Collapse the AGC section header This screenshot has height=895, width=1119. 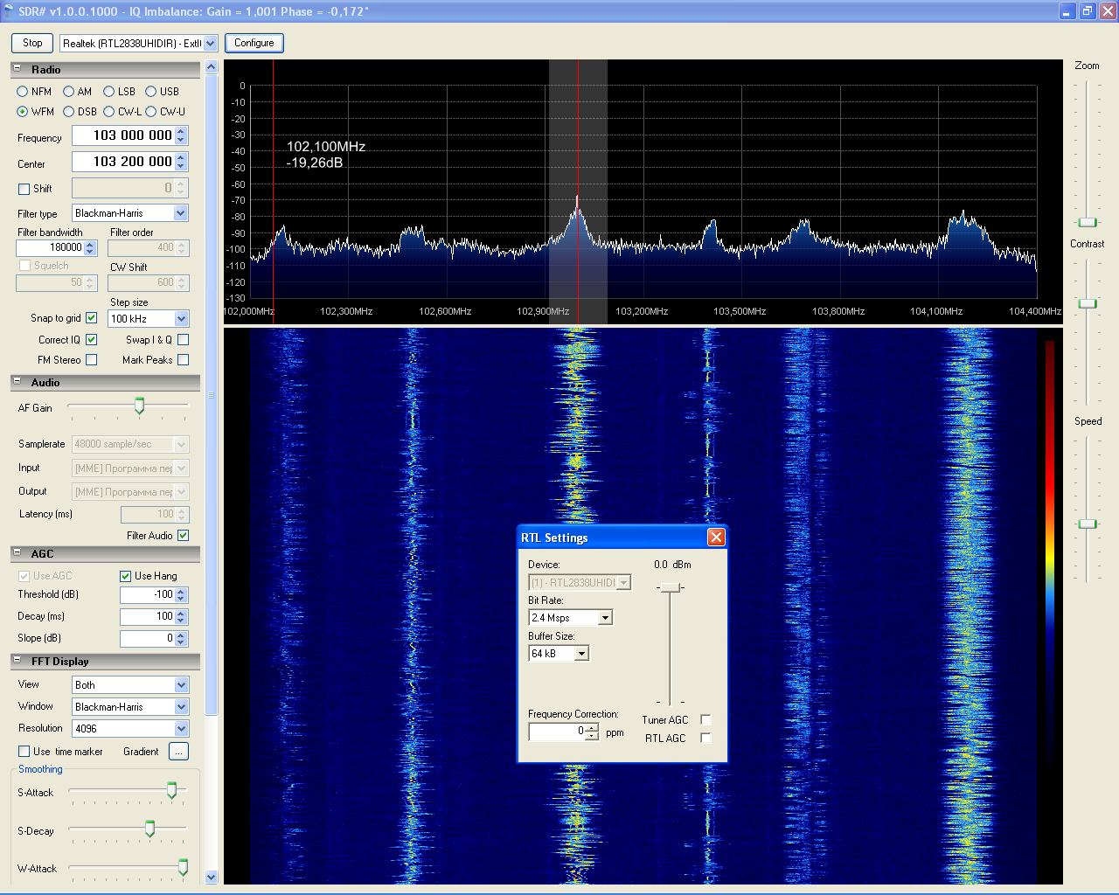17,553
